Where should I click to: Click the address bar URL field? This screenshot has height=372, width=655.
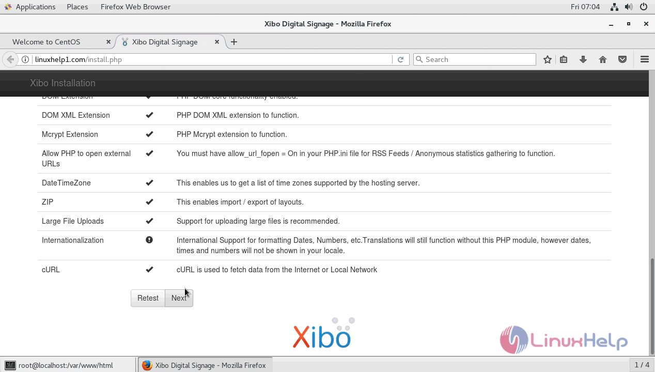(x=212, y=59)
